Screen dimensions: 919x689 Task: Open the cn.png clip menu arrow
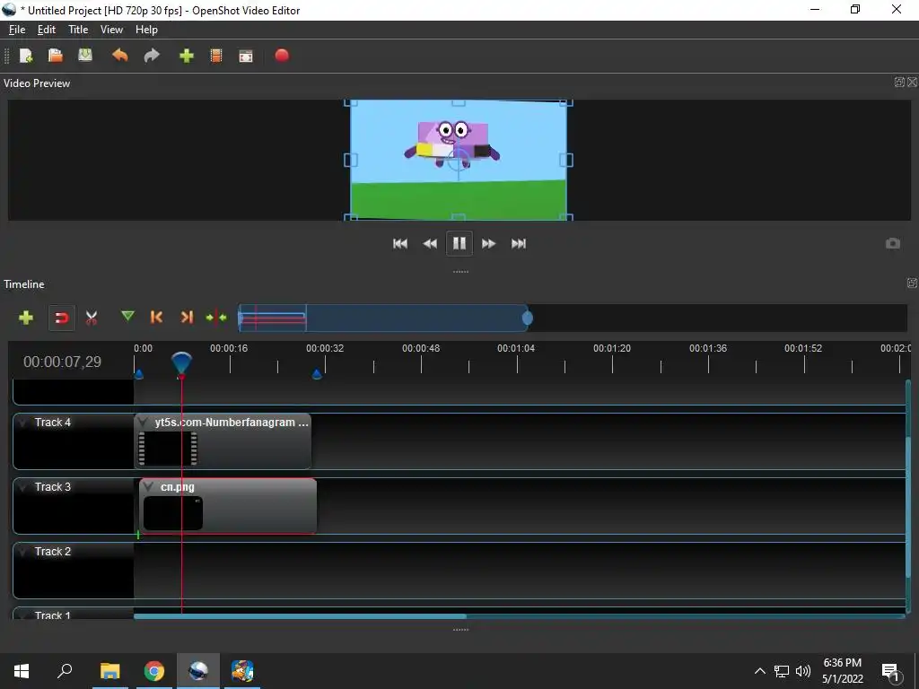point(148,487)
